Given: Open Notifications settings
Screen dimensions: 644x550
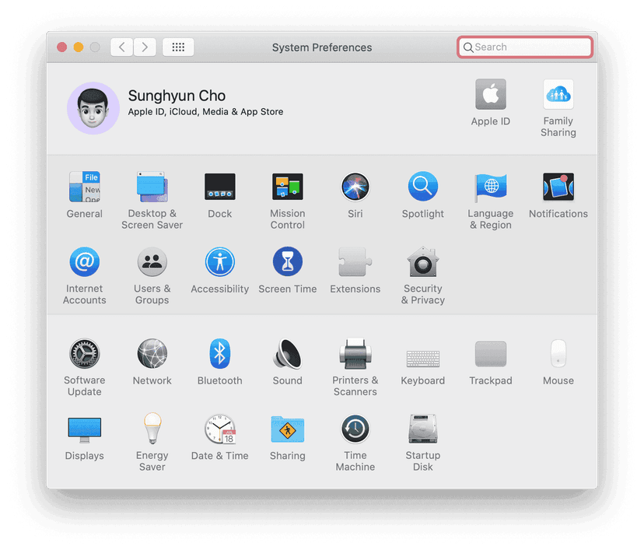Looking at the screenshot, I should pos(558,187).
